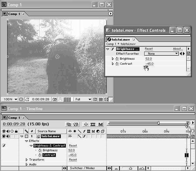This screenshot has width=196, height=171.
Task: Click the timeline zoom slider at bottom
Action: [x=130, y=168]
